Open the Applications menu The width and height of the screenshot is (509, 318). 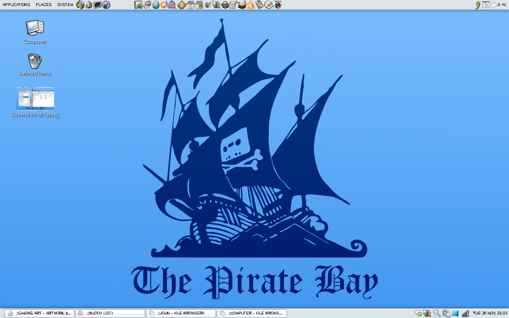[16, 5]
